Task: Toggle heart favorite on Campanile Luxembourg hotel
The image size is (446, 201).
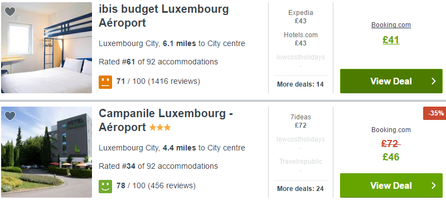Action: pos(10,116)
